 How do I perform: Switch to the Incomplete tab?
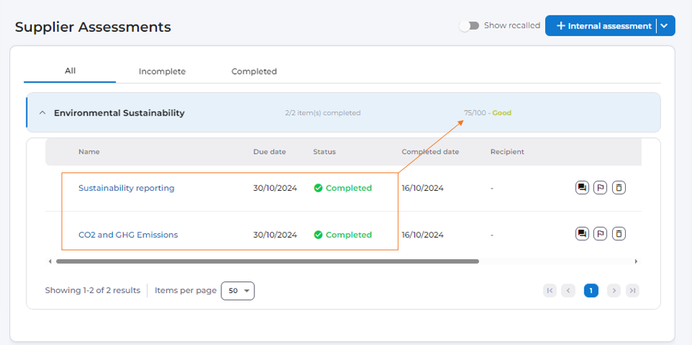click(x=162, y=71)
